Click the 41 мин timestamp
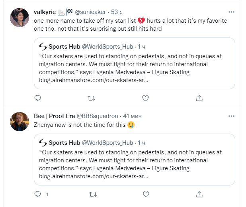 (x=133, y=116)
